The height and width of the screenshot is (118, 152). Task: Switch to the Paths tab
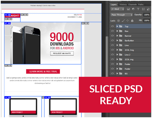click(141, 5)
